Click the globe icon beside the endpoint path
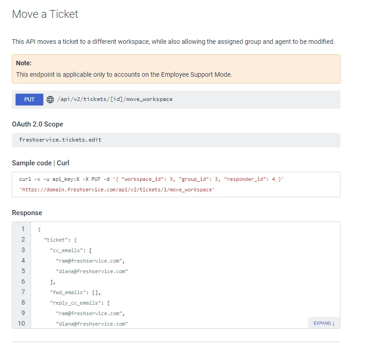This screenshot has width=377, height=343. 50,100
